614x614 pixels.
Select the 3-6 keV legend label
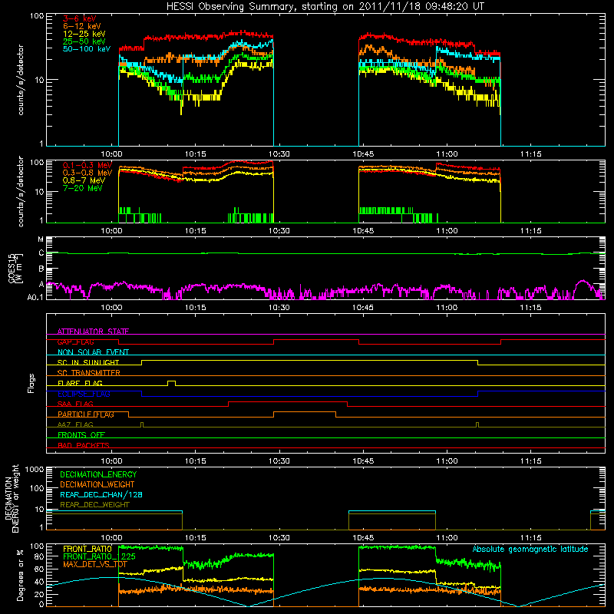[x=80, y=18]
